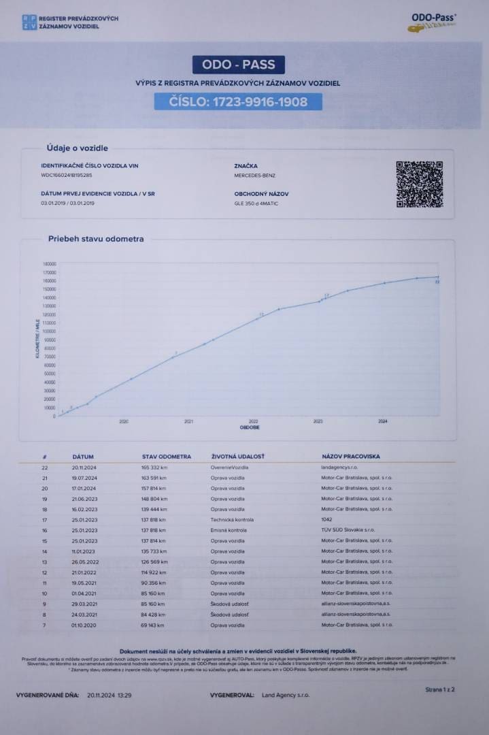Select VIN WDC1660241B195285

67,176
